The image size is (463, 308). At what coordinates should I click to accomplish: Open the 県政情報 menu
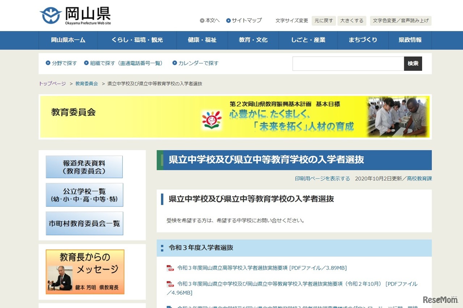pyautogui.click(x=410, y=40)
